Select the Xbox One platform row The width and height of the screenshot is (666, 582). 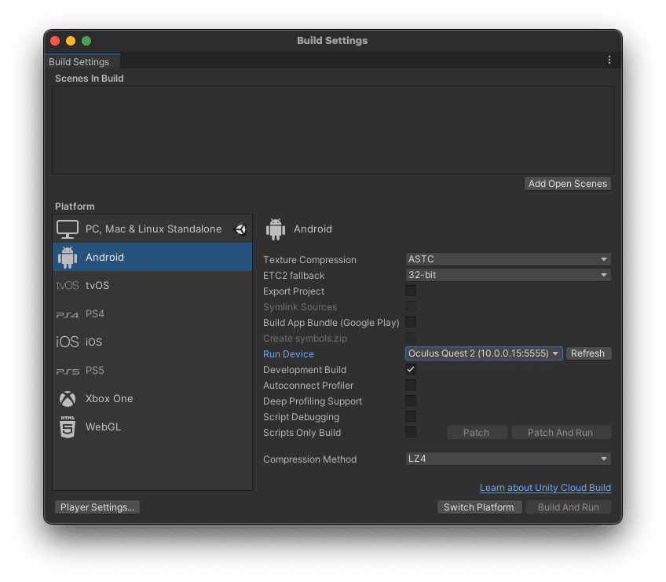(x=152, y=398)
